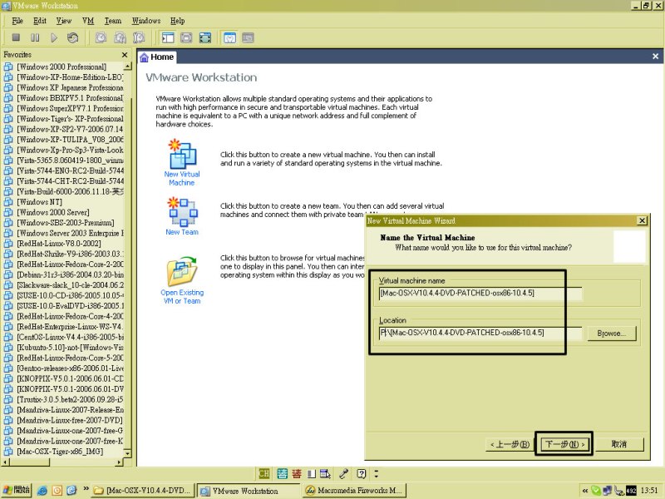This screenshot has height=499, width=665.
Task: Open the Edit menu
Action: (40, 20)
